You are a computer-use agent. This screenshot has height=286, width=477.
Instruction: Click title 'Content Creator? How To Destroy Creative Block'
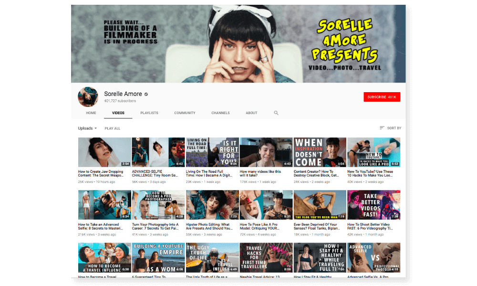point(316,174)
